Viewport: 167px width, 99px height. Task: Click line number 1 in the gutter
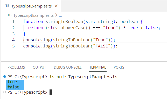pyautogui.click(x=13, y=22)
